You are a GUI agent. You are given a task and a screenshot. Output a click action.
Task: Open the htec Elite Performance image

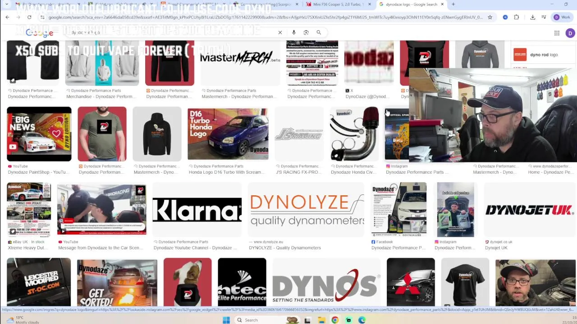[x=242, y=282]
